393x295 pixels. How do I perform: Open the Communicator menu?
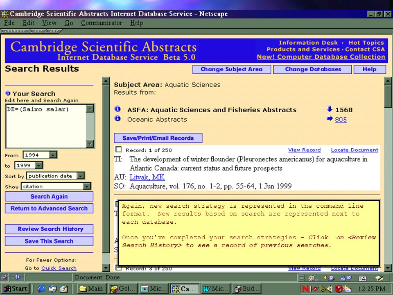[x=102, y=23]
